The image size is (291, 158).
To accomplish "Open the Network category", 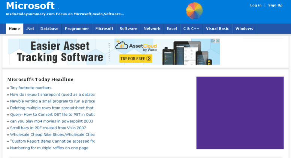I will click(152, 29).
